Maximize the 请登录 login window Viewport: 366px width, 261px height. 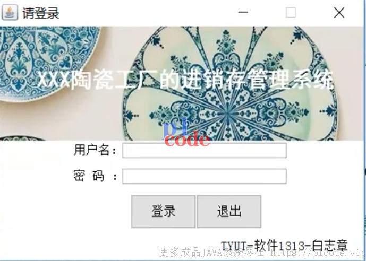click(291, 12)
